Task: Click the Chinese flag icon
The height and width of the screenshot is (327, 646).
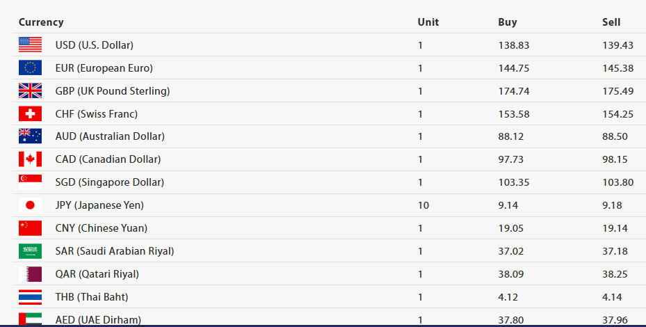Action: 30,228
